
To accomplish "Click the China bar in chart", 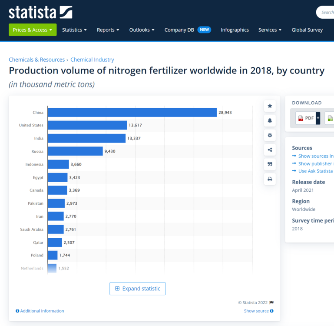I will point(132,113).
